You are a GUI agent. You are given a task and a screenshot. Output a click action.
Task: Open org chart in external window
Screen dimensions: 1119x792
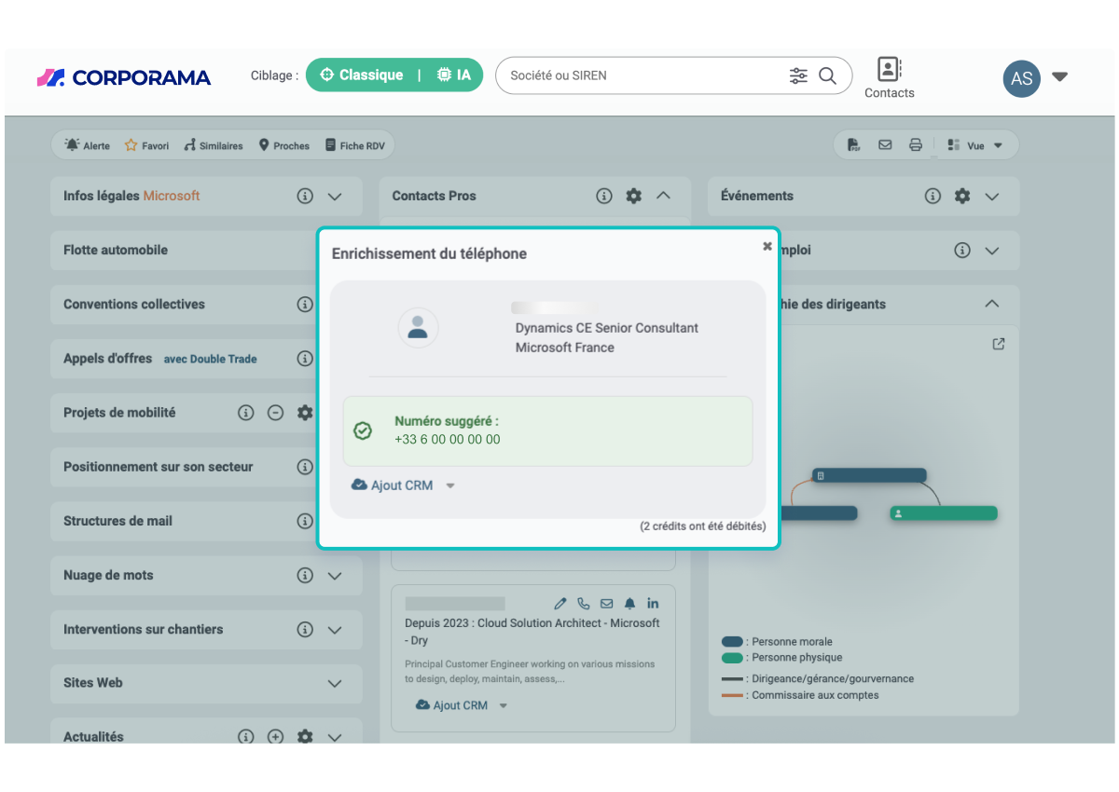pos(999,344)
